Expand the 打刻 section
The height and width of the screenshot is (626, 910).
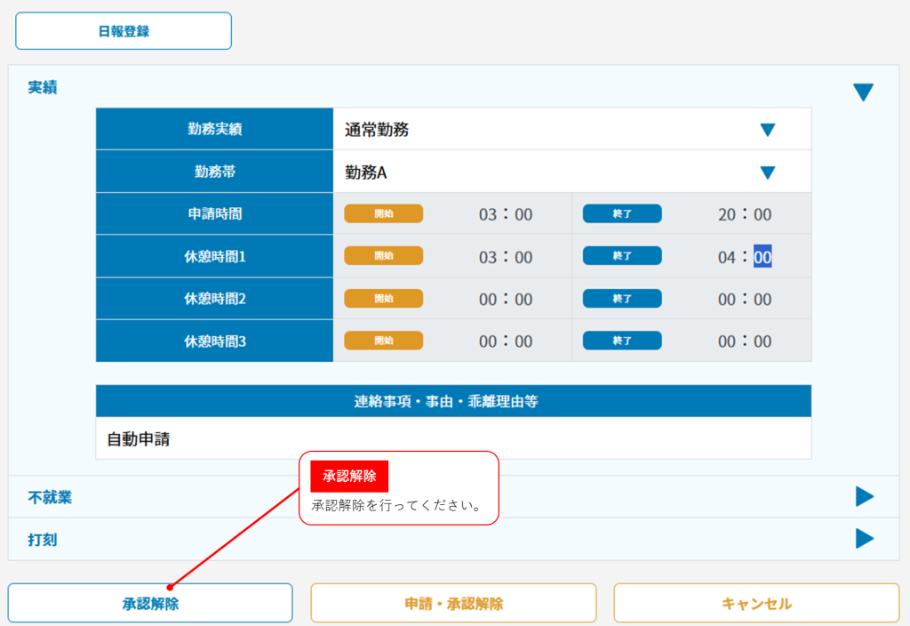point(864,539)
